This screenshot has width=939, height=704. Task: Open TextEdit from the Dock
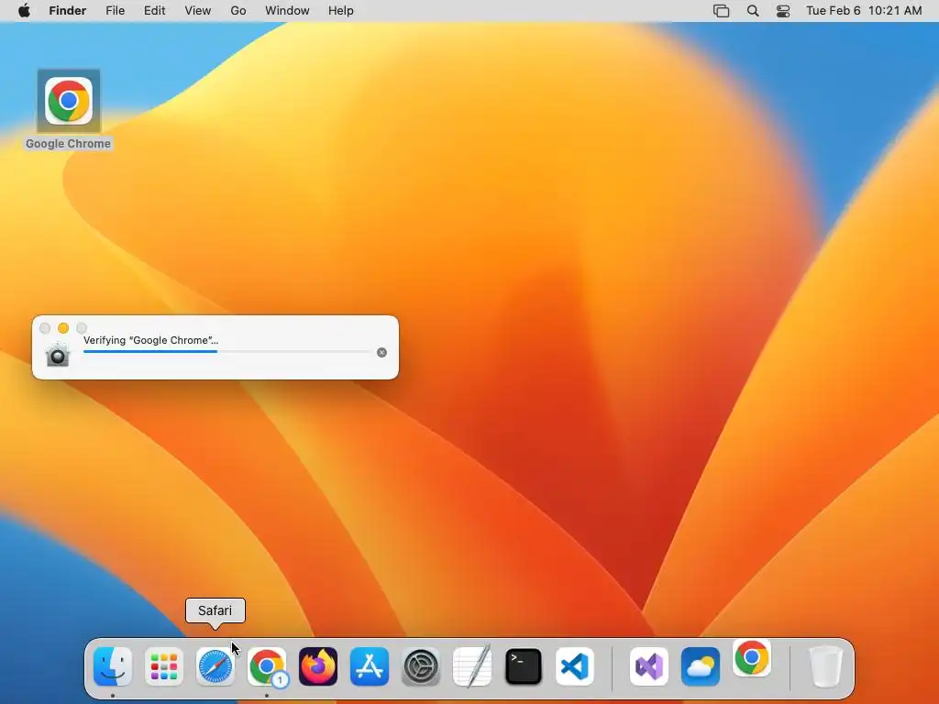point(472,666)
